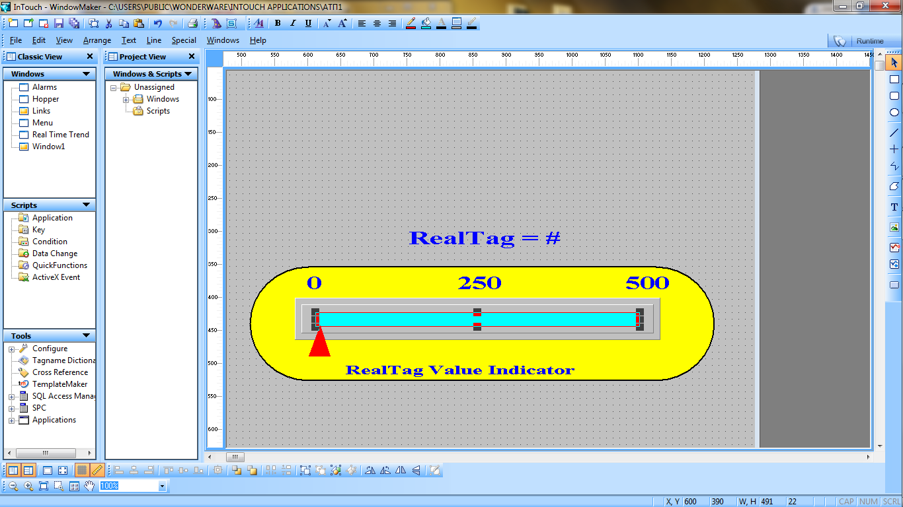Collapse the Scripts panel header arrow
Viewport: 903px width, 507px height.
(86, 205)
